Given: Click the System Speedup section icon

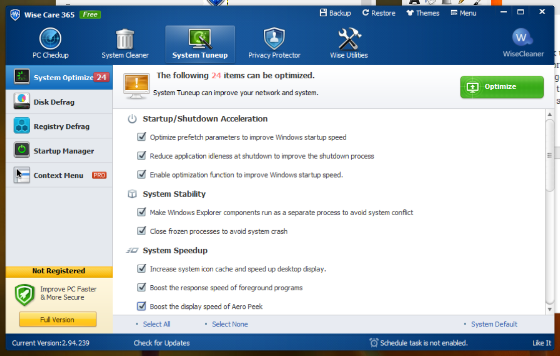Looking at the screenshot, I should tap(132, 250).
